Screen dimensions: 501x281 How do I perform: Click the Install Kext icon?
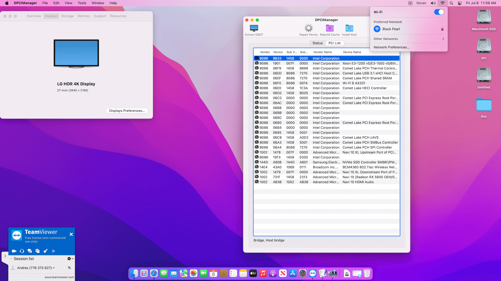[349, 28]
